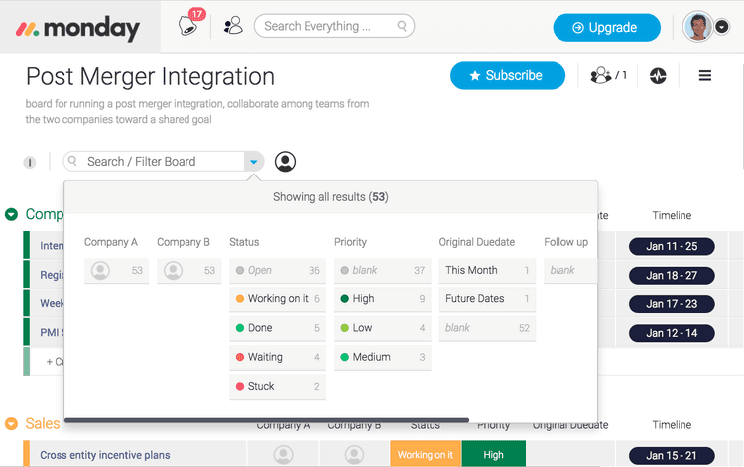Click the Timeline column header in Sales group

[x=672, y=425]
